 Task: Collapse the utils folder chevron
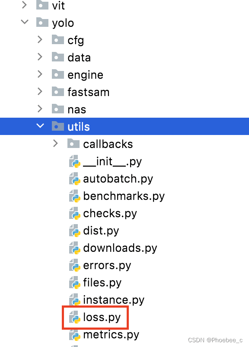pyautogui.click(x=40, y=126)
